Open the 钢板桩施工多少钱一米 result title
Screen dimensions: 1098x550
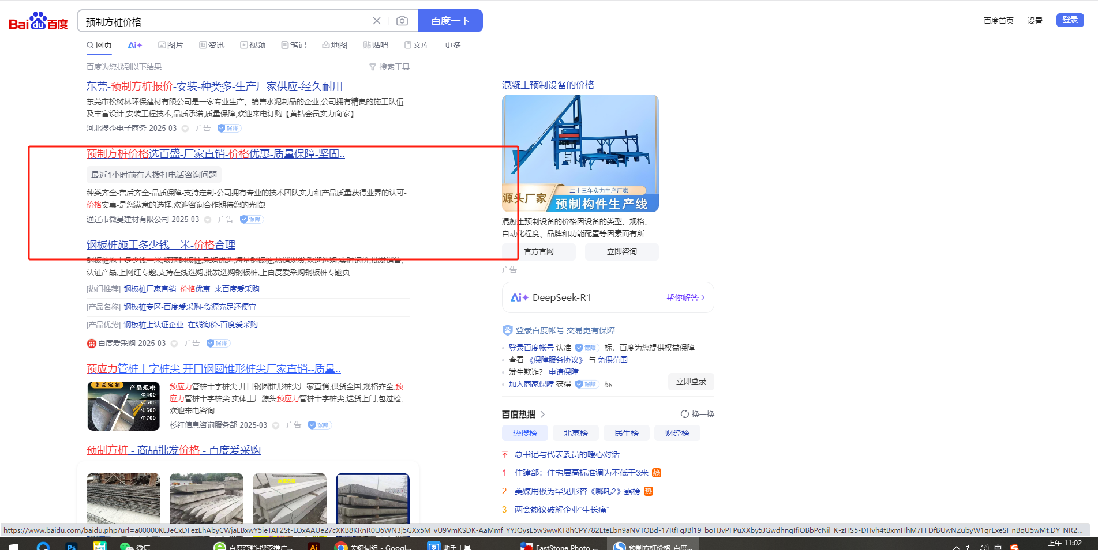(x=161, y=245)
